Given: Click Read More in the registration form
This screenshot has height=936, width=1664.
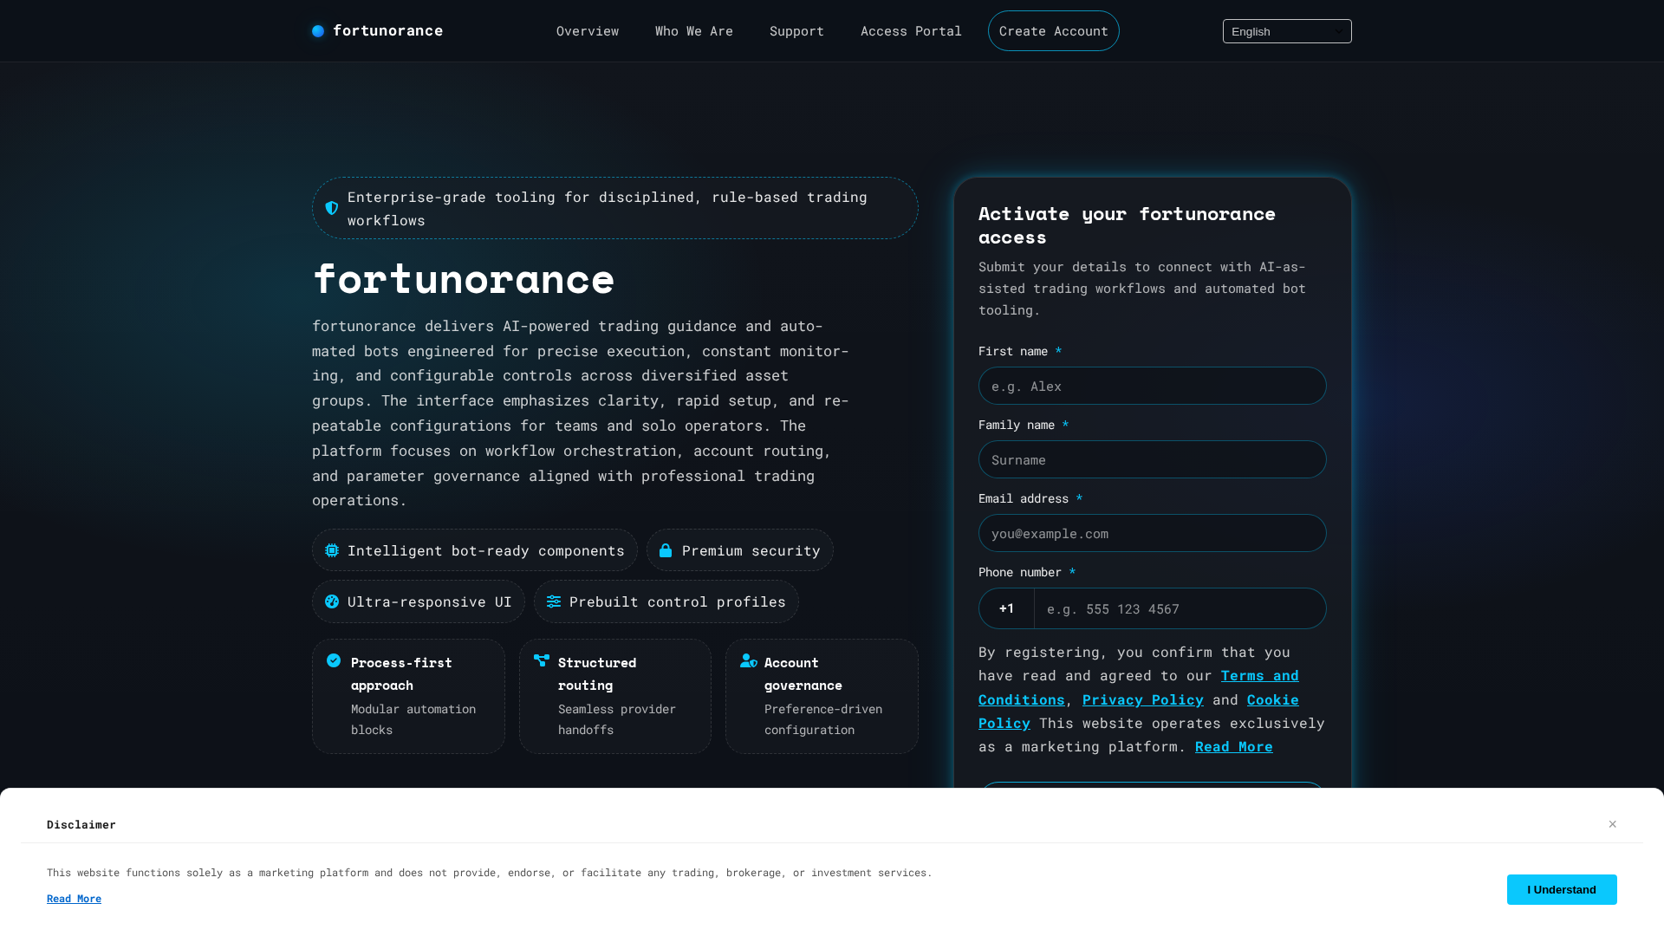Looking at the screenshot, I should click(1234, 746).
